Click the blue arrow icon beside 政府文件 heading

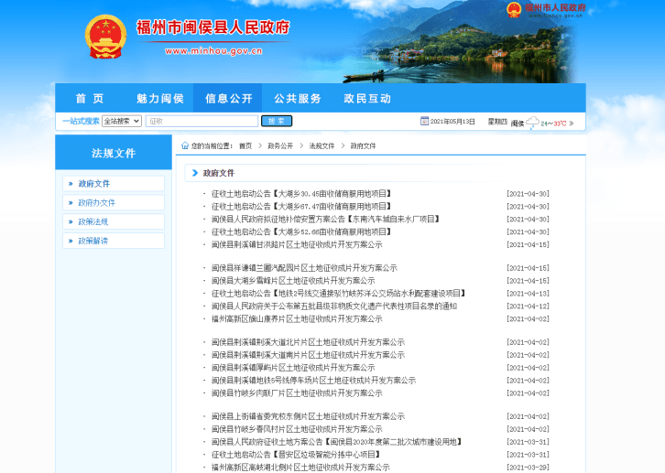point(195,172)
